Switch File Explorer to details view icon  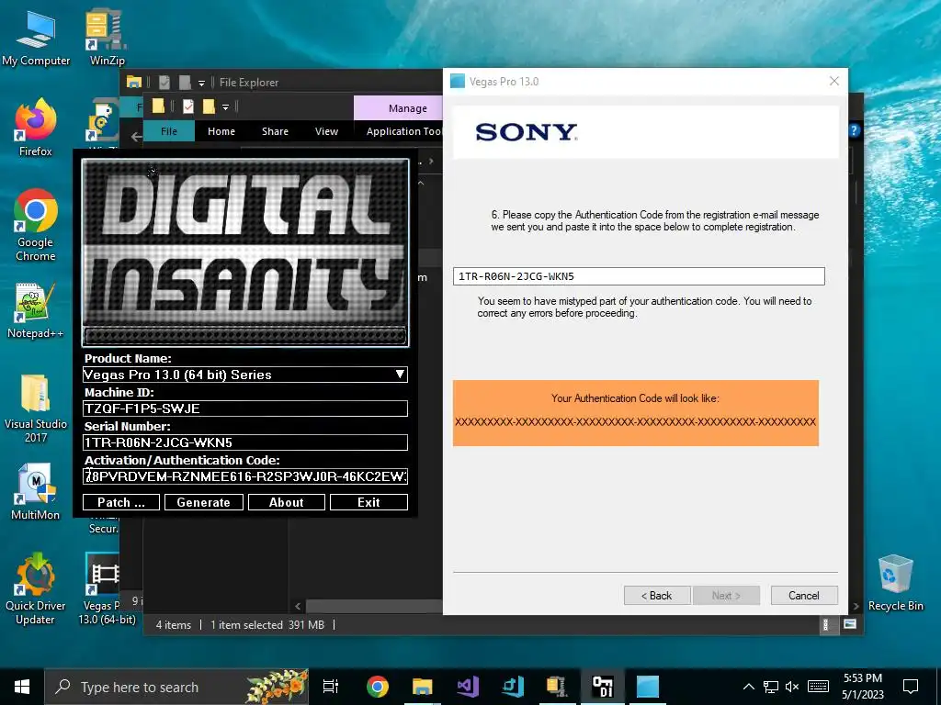coord(826,624)
